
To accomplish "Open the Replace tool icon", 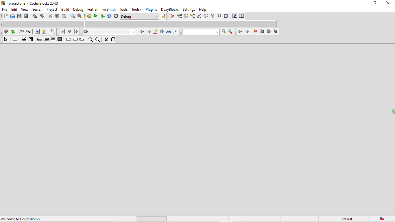I will tap(80, 16).
